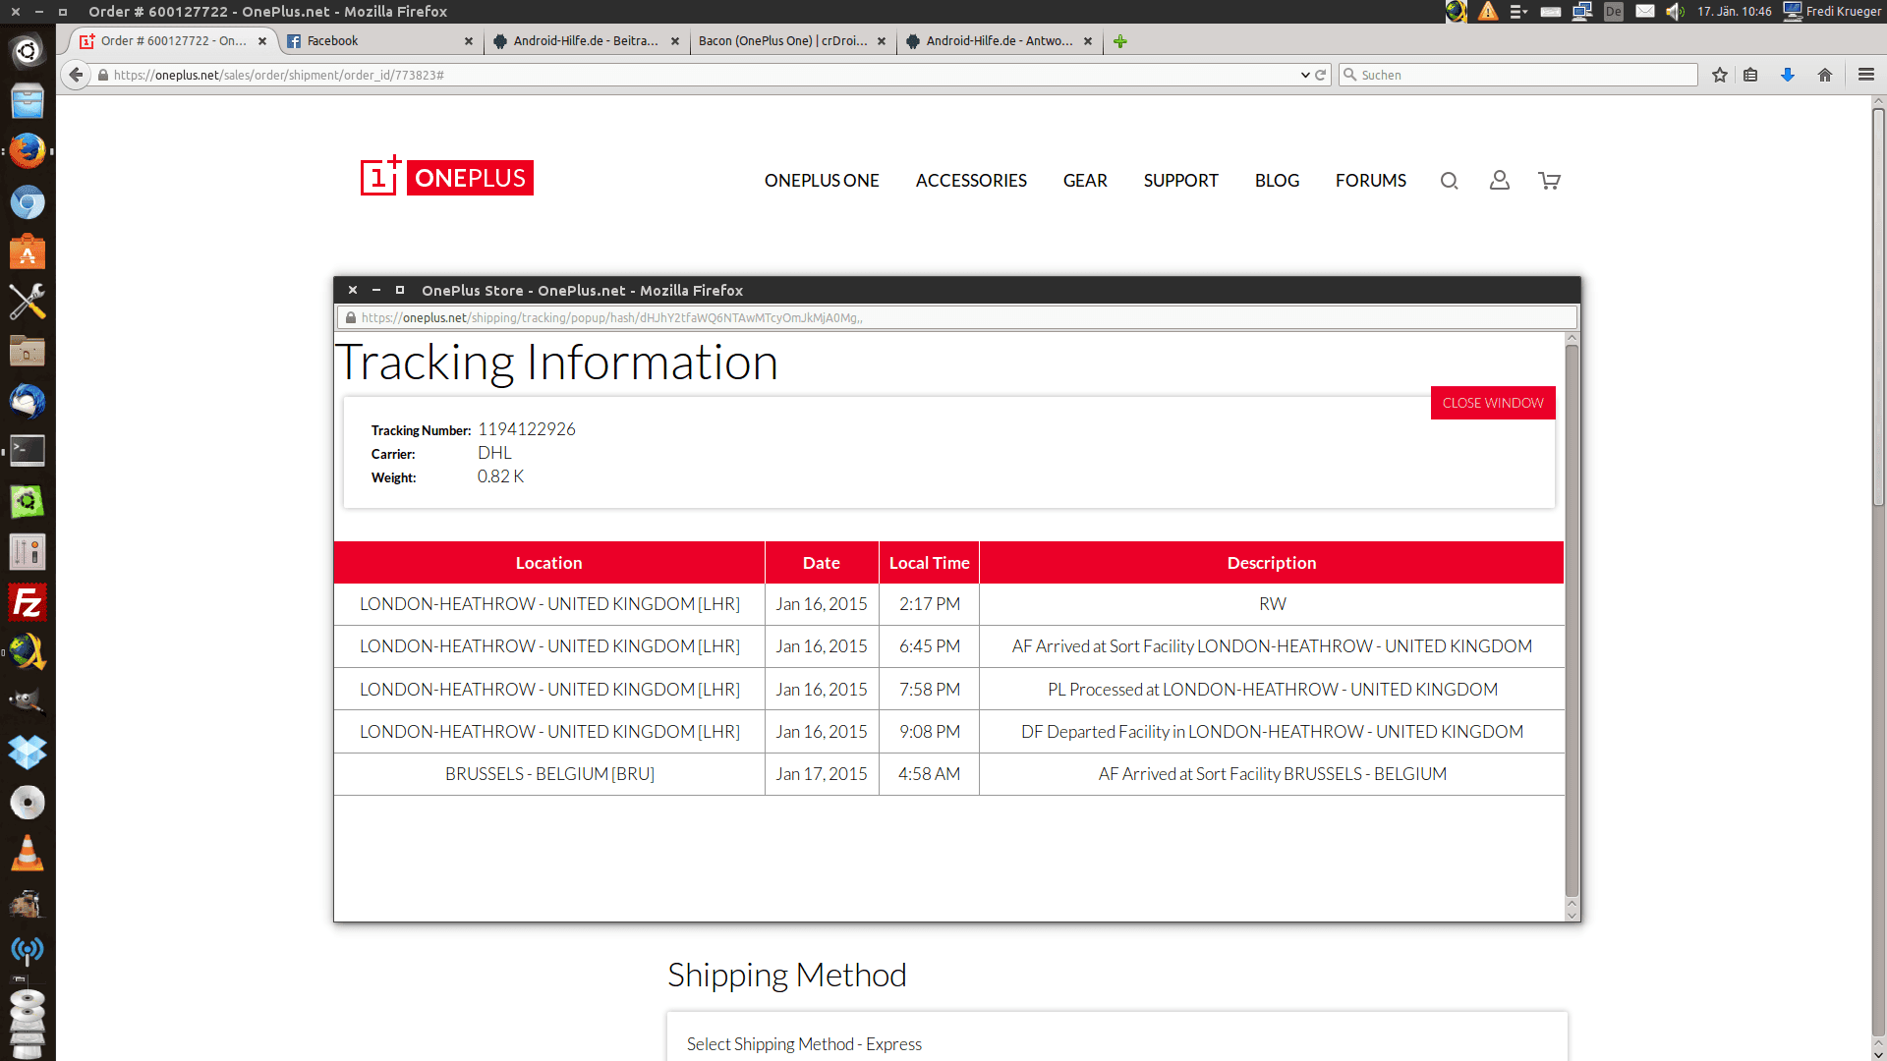Click the DF Departed Facility description cell

(x=1272, y=732)
